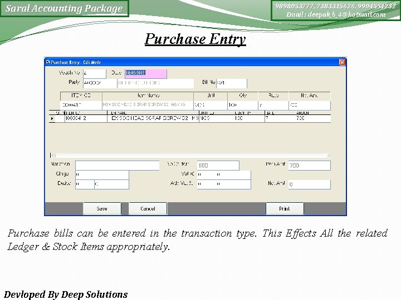Click the first Excise input field

click(x=85, y=184)
